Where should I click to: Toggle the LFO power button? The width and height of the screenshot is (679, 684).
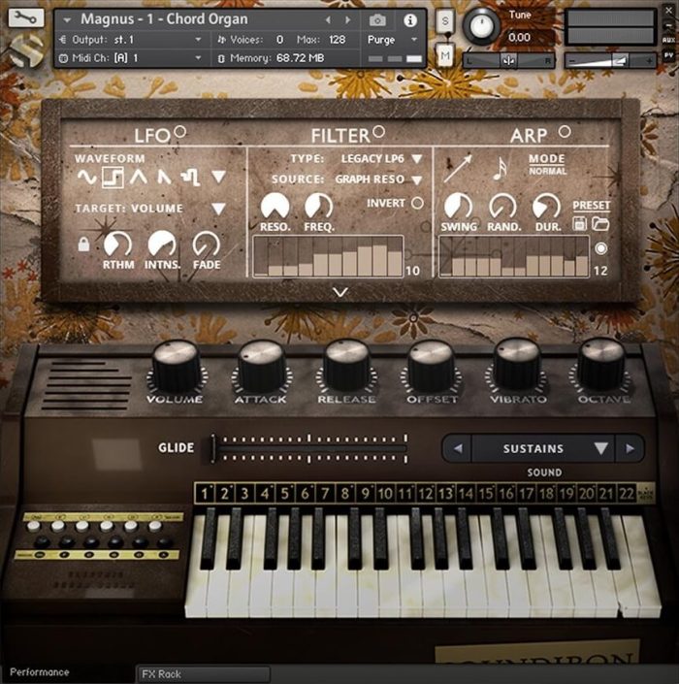(x=179, y=131)
